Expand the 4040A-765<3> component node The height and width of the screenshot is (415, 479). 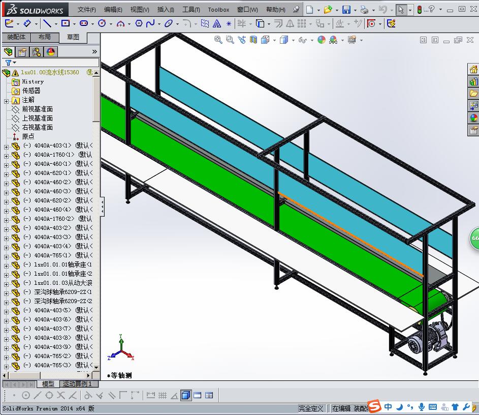(6, 366)
